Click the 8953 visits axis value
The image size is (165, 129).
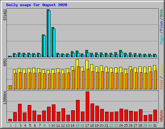[5, 62]
